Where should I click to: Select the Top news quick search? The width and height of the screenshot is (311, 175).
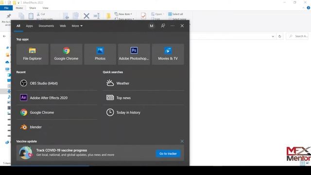tap(143, 98)
